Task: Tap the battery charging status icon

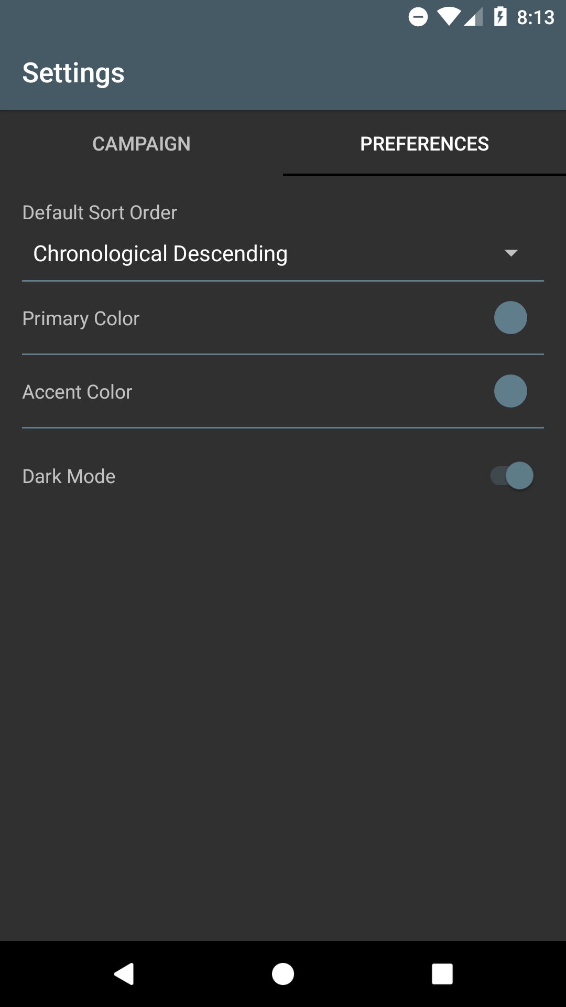Action: [x=500, y=17]
